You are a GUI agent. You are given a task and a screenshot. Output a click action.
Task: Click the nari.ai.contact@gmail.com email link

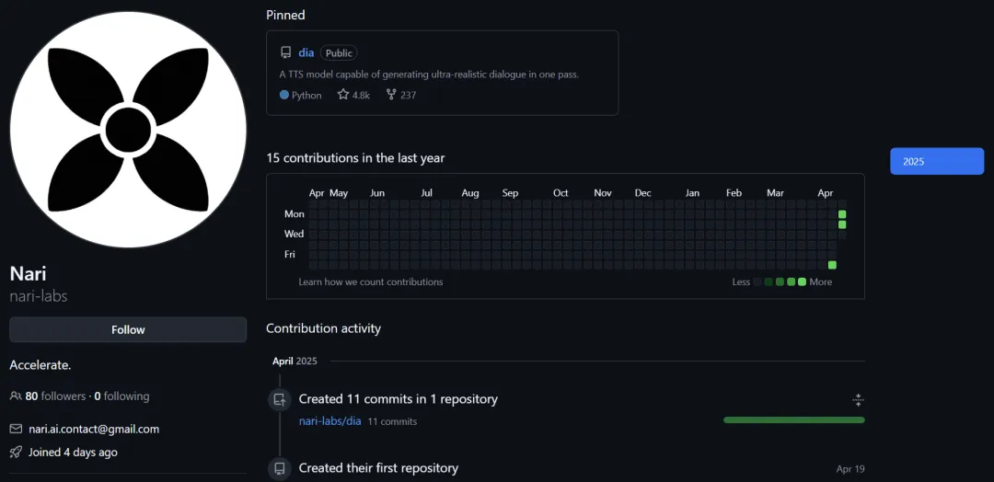(x=94, y=429)
